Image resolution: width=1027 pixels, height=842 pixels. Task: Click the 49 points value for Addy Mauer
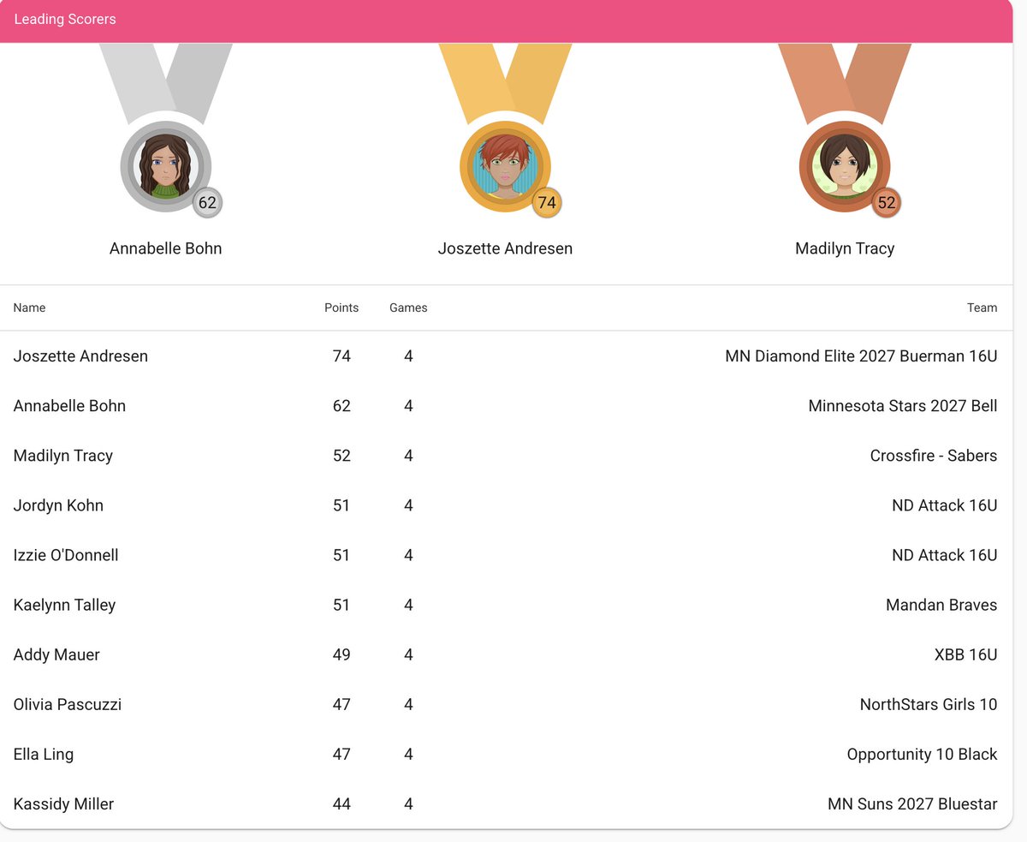click(341, 654)
